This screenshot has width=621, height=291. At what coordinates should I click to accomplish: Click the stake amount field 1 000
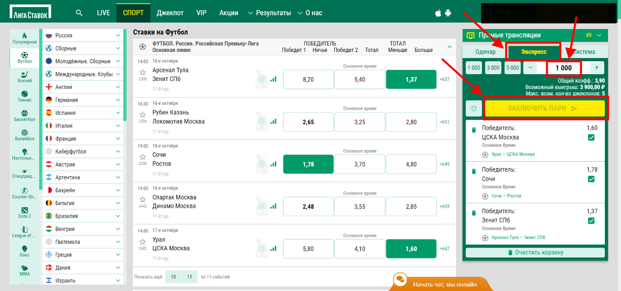point(564,68)
